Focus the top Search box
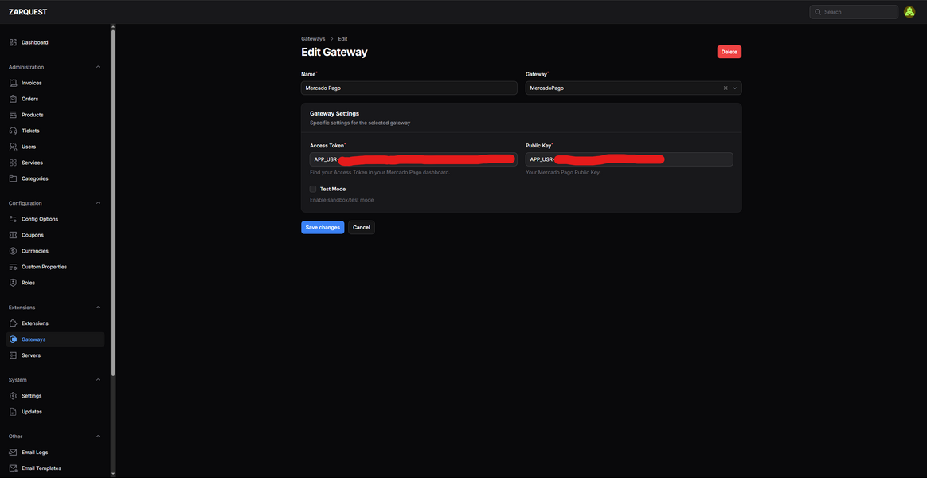 854,12
